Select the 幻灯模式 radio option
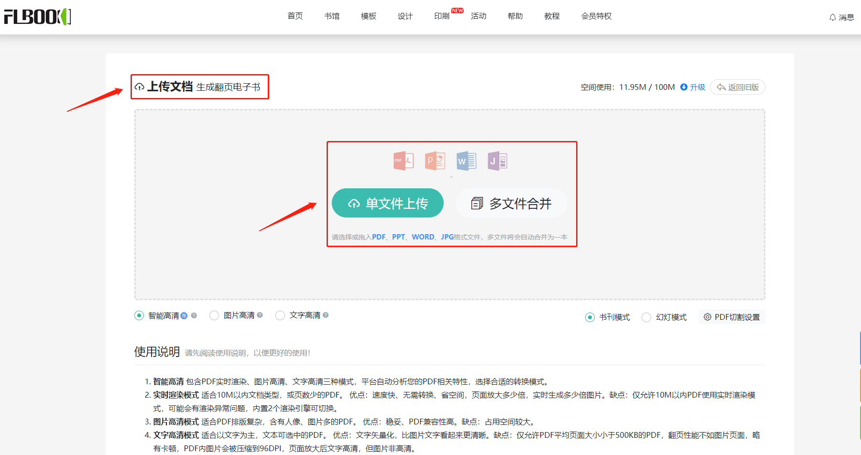This screenshot has height=455, width=861. (x=646, y=317)
